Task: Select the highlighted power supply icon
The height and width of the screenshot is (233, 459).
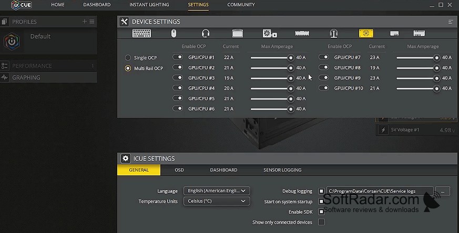Action: coord(366,33)
